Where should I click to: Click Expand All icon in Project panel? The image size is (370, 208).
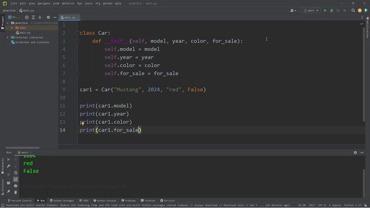coord(34,17)
